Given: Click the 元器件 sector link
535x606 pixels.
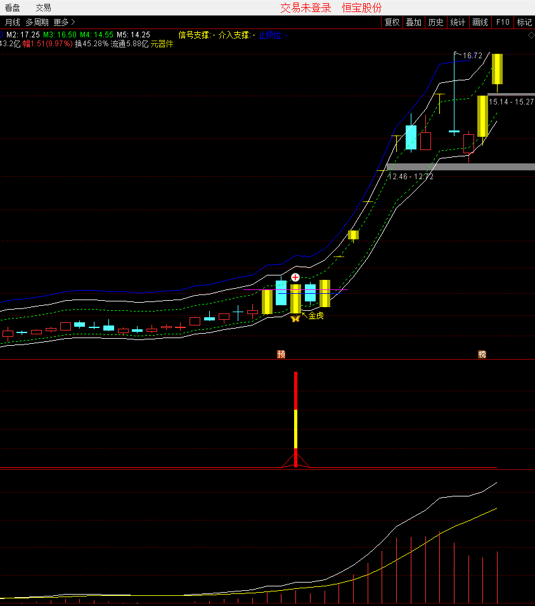Looking at the screenshot, I should [162, 44].
